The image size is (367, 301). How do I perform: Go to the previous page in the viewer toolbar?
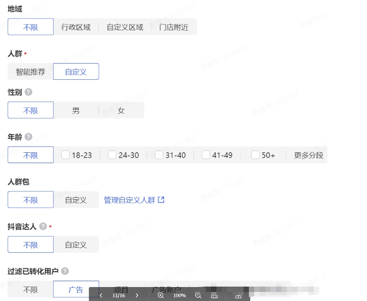tap(101, 296)
